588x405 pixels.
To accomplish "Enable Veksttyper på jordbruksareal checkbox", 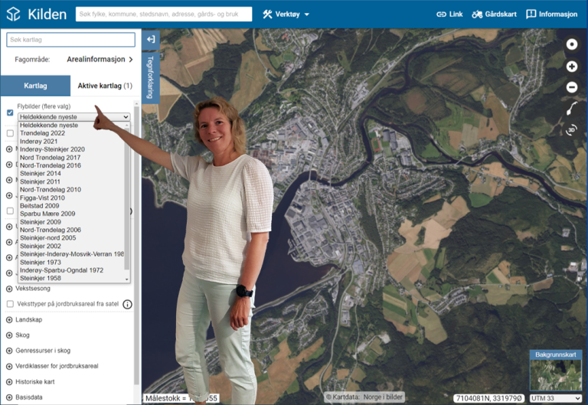I will (10, 304).
